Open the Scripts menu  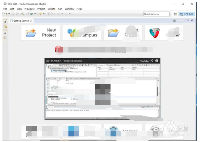[x=51, y=9]
